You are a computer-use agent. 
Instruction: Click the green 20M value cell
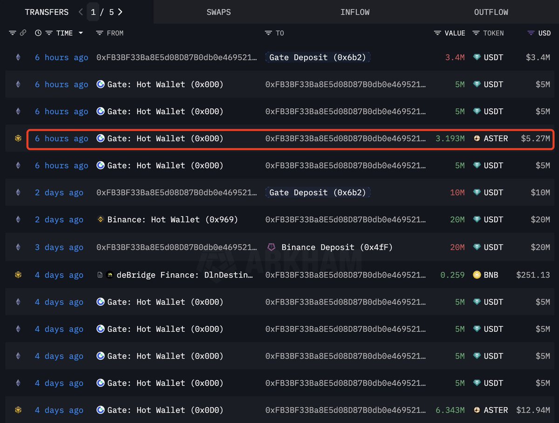[x=457, y=220]
